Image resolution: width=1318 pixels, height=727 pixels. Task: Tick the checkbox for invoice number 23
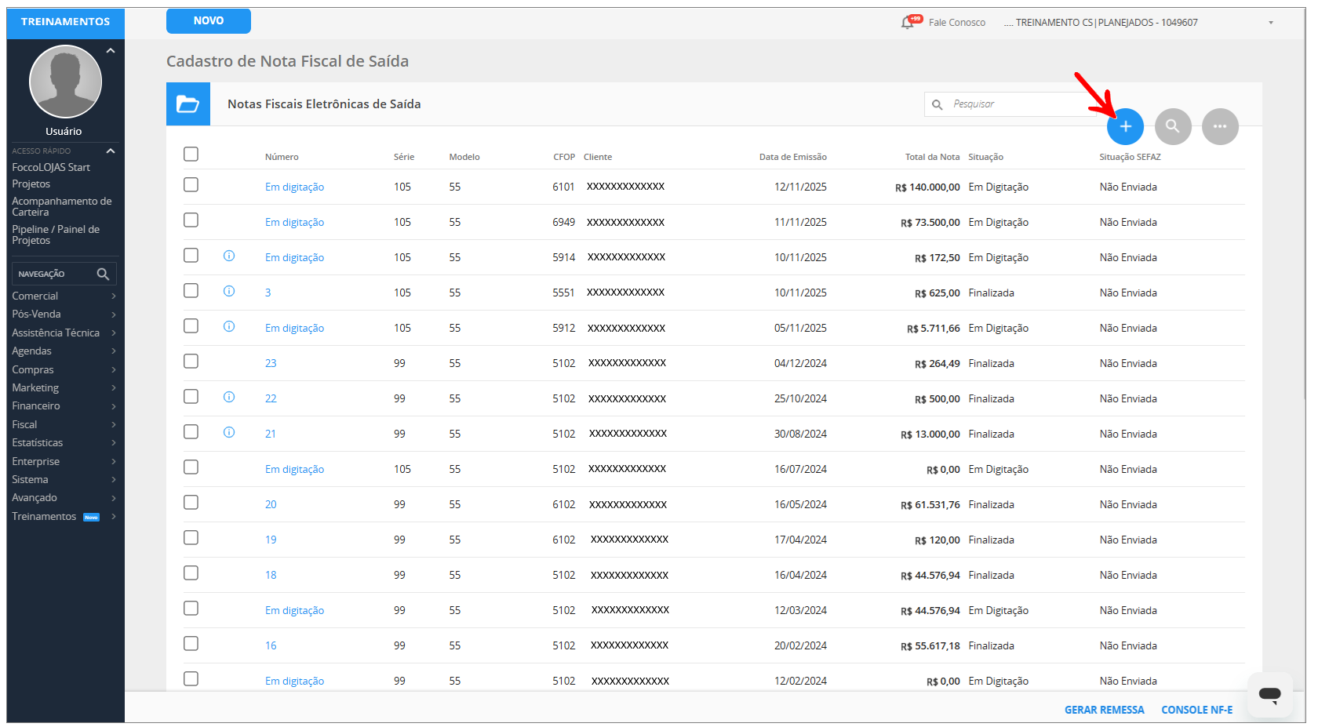191,362
